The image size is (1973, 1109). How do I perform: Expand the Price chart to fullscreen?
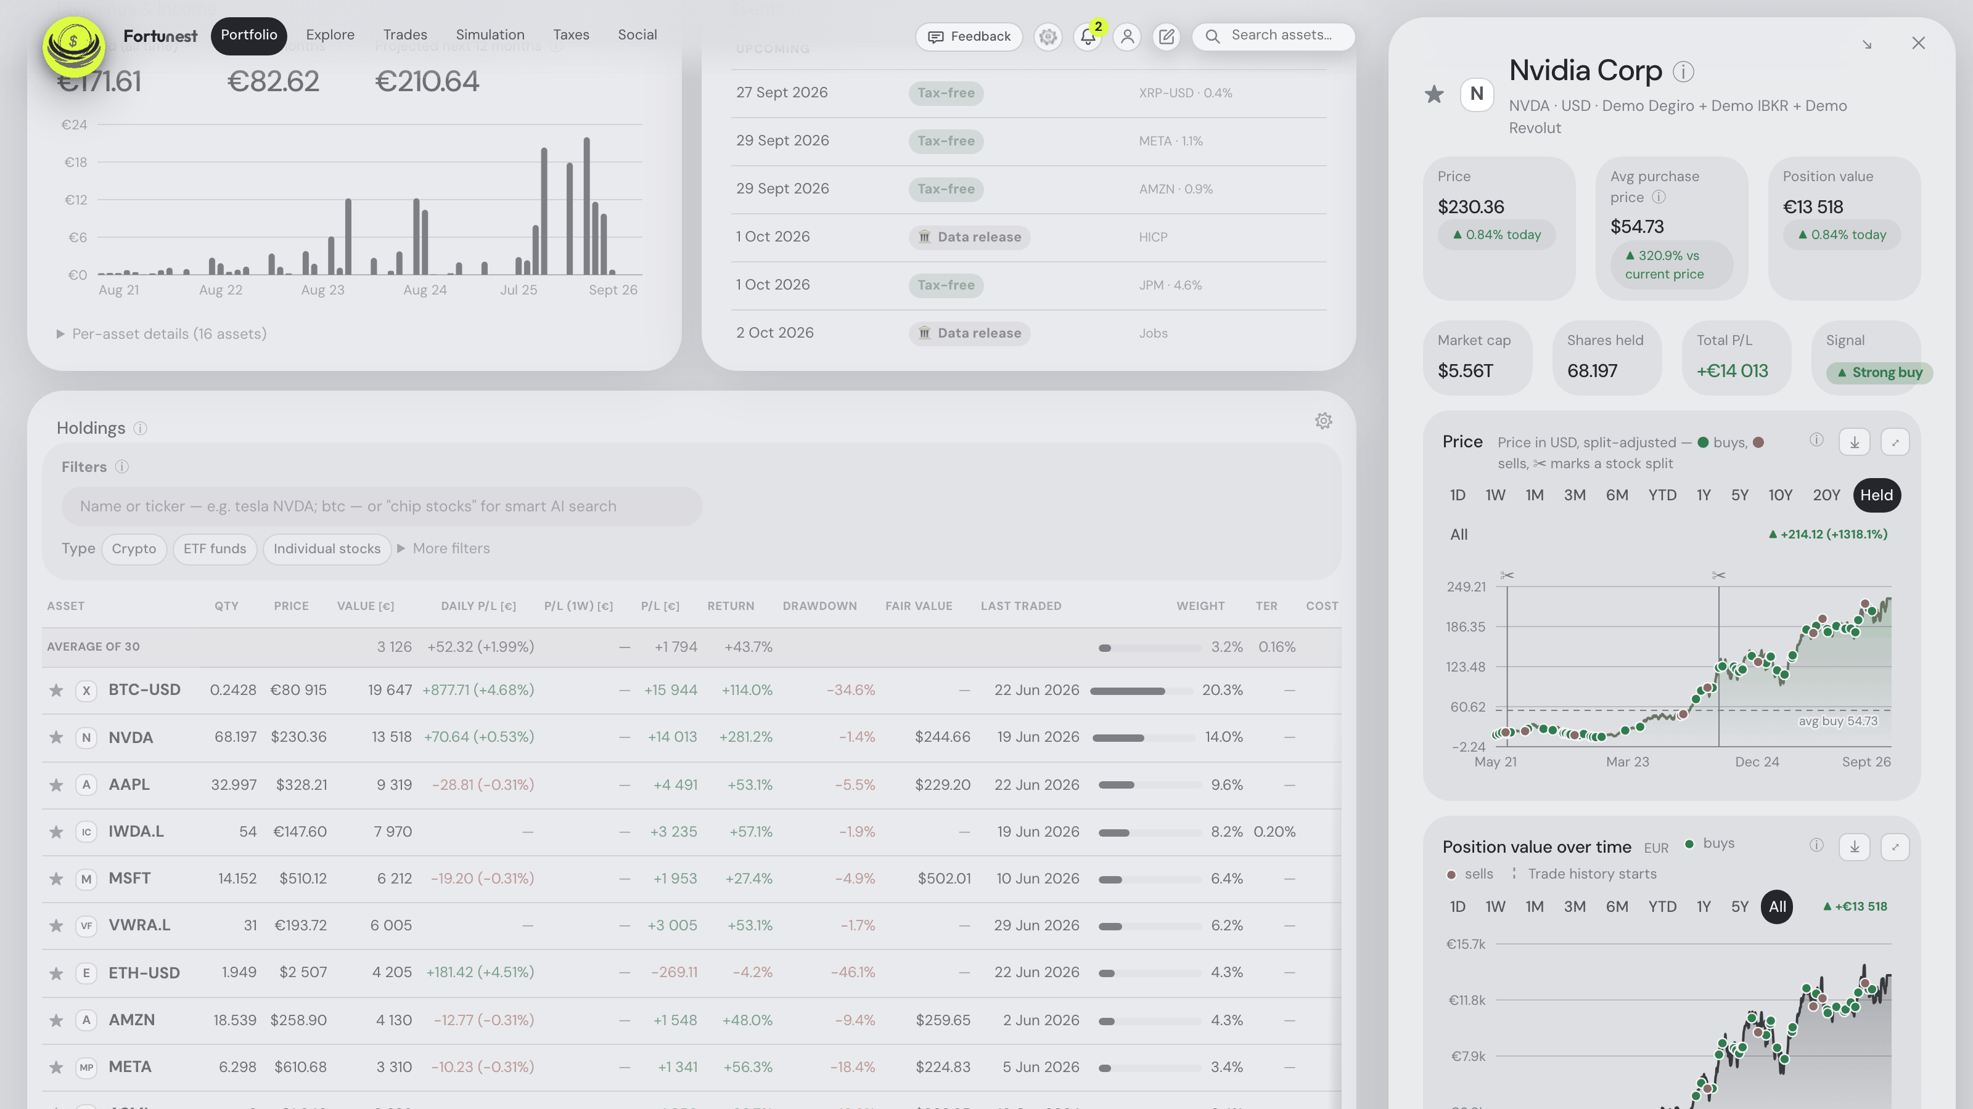[1896, 442]
